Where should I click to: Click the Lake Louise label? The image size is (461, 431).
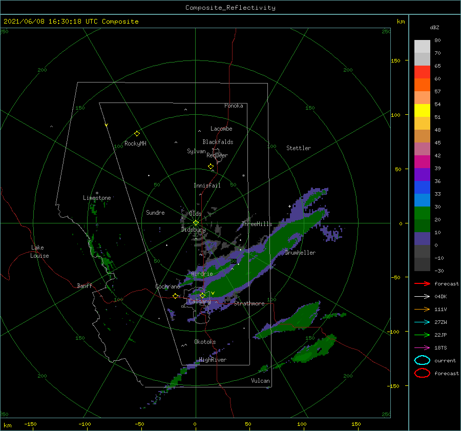pyautogui.click(x=39, y=252)
